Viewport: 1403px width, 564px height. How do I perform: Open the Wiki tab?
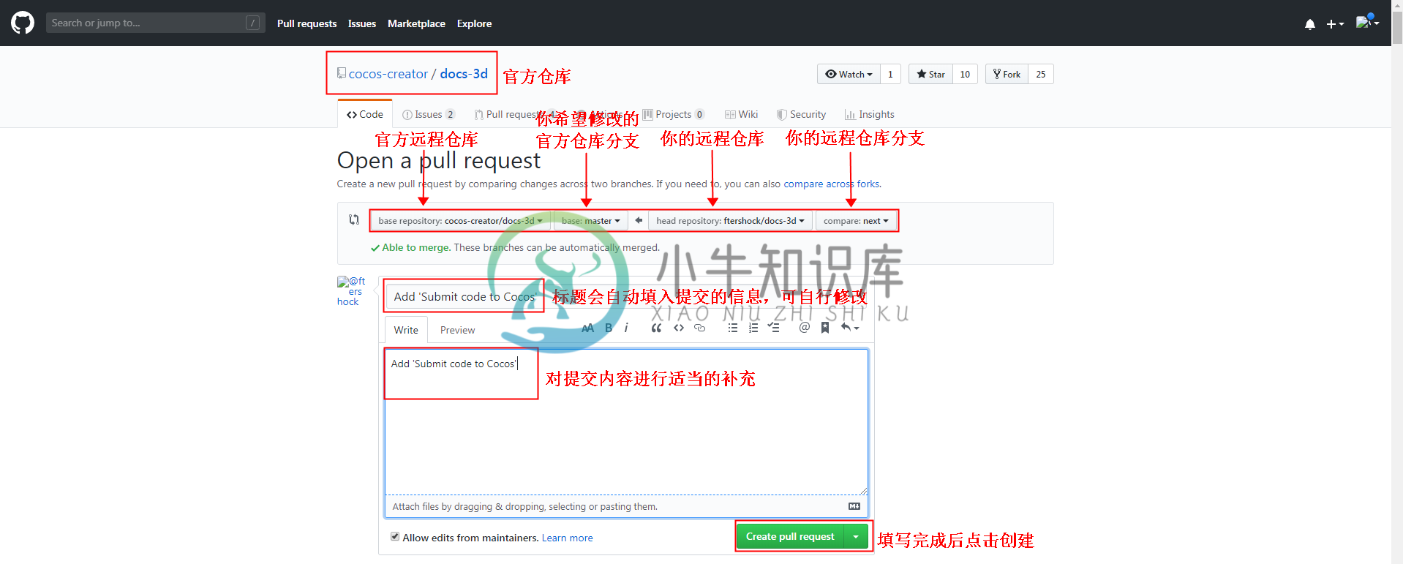(x=742, y=114)
